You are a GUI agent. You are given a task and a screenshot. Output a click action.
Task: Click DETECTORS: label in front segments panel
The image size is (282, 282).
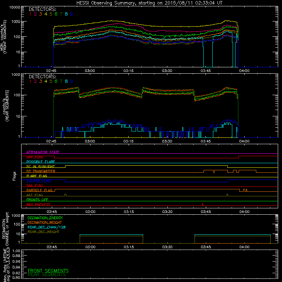click(x=42, y=9)
